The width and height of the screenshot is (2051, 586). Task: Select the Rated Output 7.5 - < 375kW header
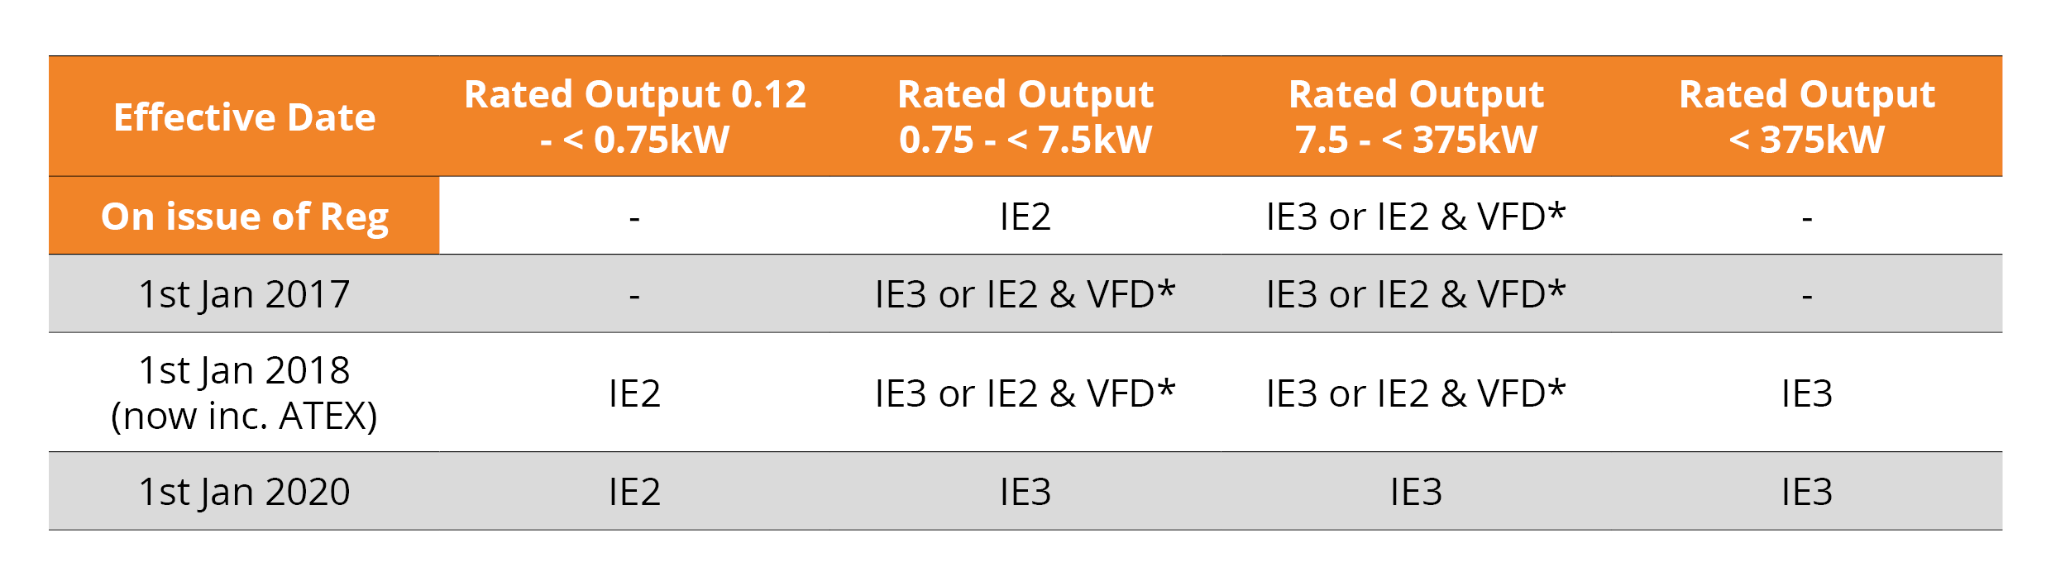(x=1416, y=117)
